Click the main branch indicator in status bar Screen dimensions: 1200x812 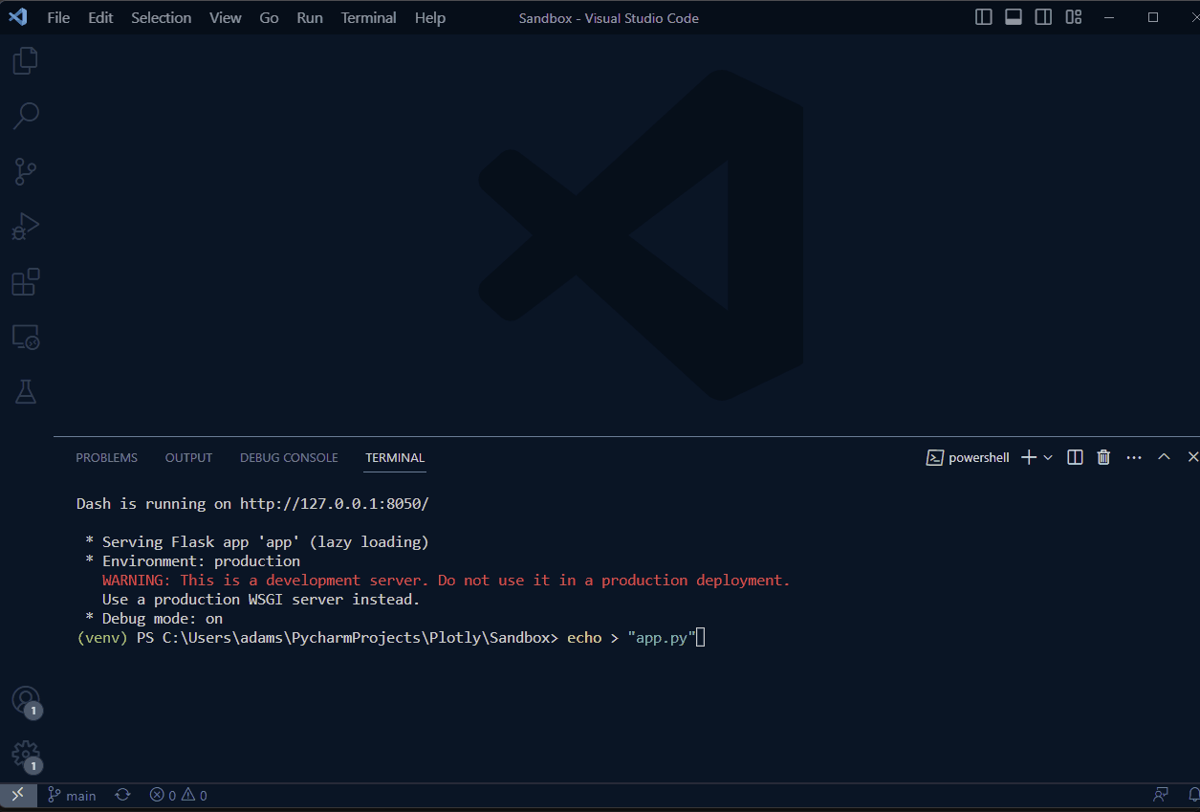coord(71,795)
